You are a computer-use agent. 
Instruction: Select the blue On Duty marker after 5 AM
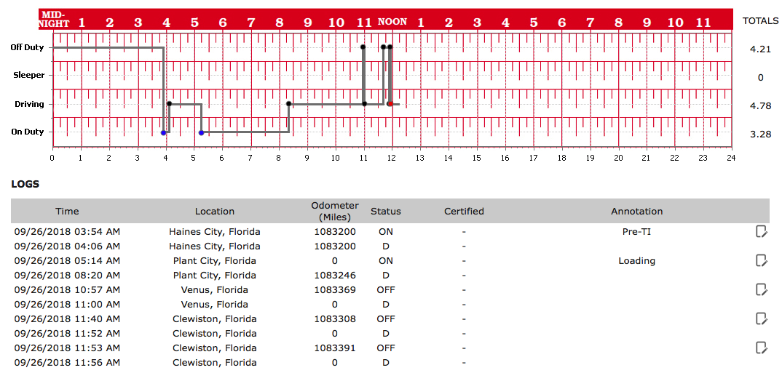(x=201, y=133)
